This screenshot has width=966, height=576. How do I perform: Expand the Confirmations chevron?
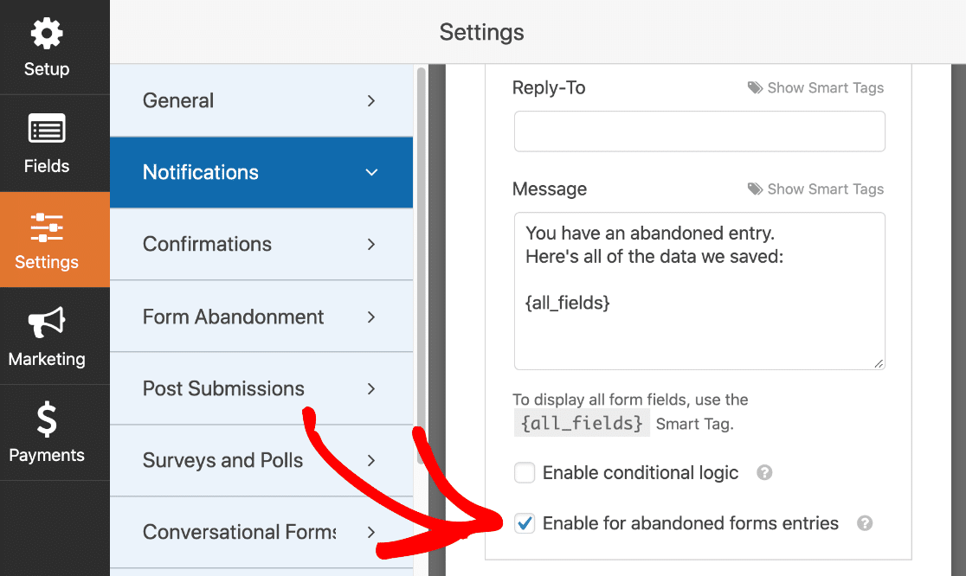click(x=371, y=245)
